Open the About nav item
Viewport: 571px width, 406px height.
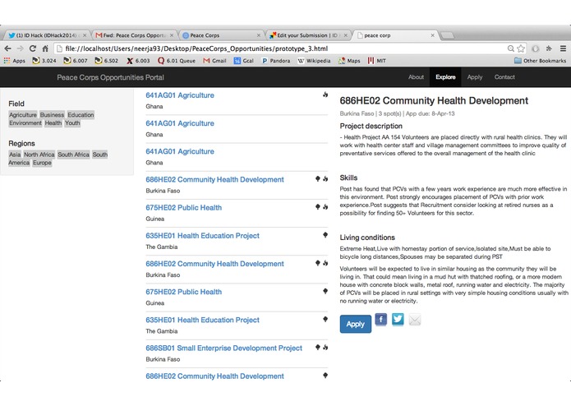tap(416, 76)
